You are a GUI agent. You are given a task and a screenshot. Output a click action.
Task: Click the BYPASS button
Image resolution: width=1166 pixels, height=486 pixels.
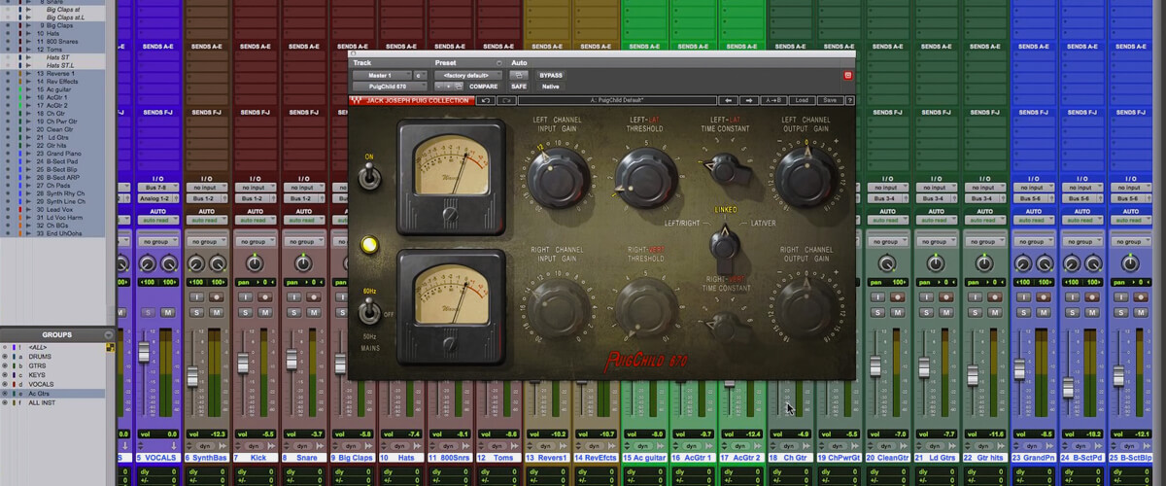coord(551,75)
